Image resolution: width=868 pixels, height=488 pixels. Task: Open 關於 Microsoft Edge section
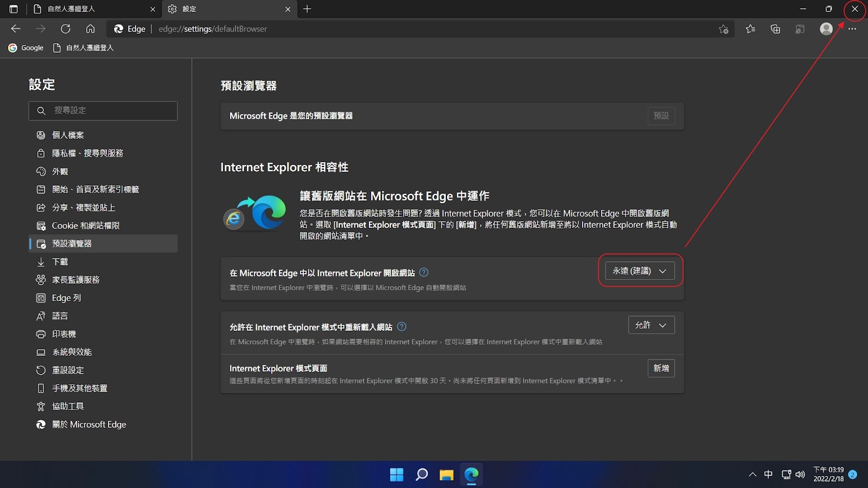point(103,425)
